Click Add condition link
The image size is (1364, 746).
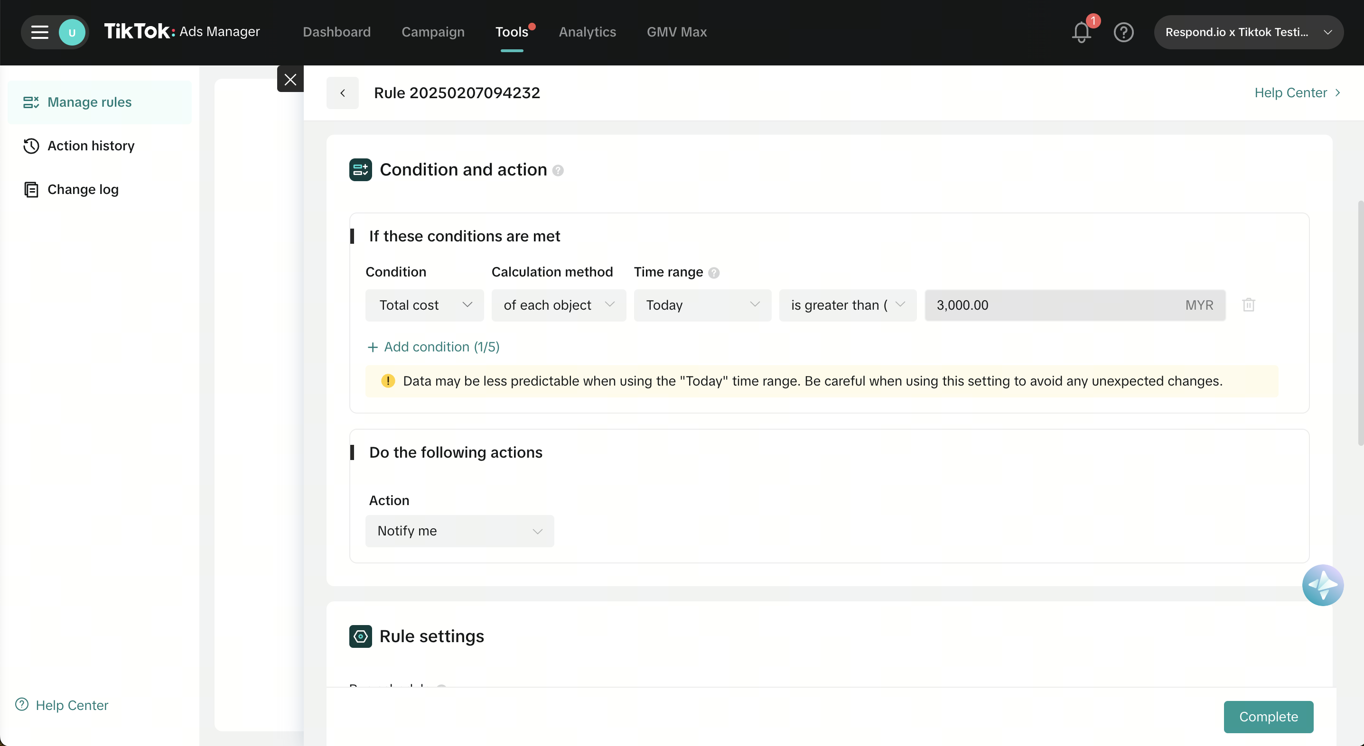tap(433, 347)
